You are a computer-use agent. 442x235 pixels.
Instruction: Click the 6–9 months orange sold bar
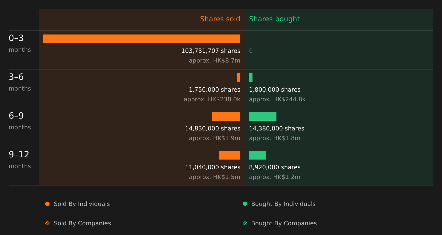coord(226,116)
